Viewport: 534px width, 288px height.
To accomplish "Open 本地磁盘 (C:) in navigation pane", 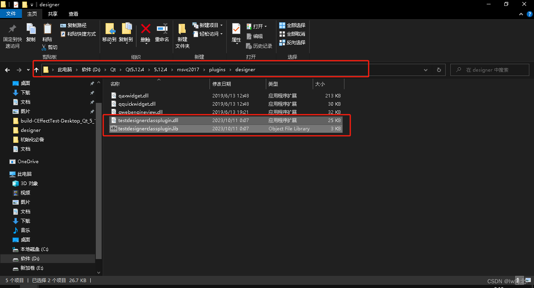I will 34,249.
